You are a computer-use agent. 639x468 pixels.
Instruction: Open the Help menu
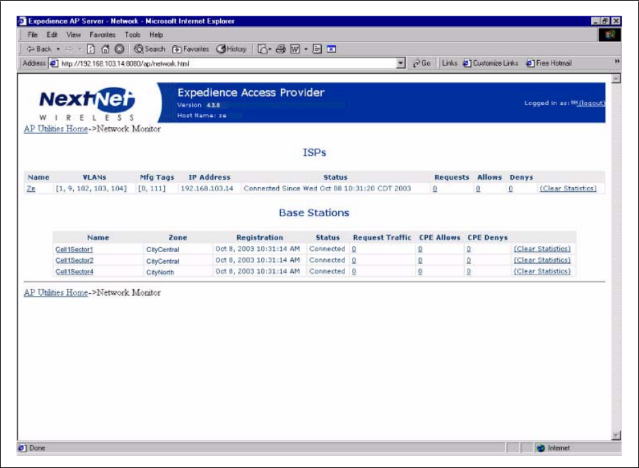(x=156, y=35)
